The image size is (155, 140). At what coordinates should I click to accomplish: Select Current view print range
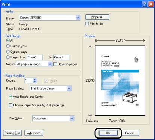click(8, 46)
